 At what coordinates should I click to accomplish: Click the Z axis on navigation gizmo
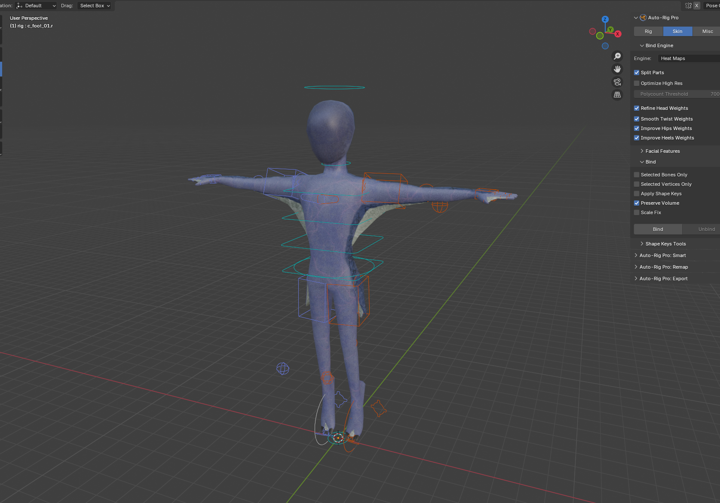[x=605, y=19]
